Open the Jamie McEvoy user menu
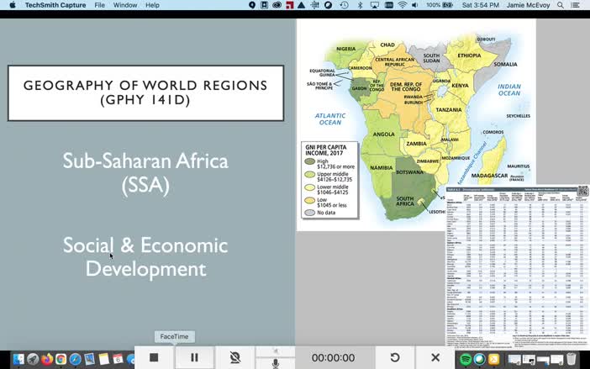 tap(528, 5)
